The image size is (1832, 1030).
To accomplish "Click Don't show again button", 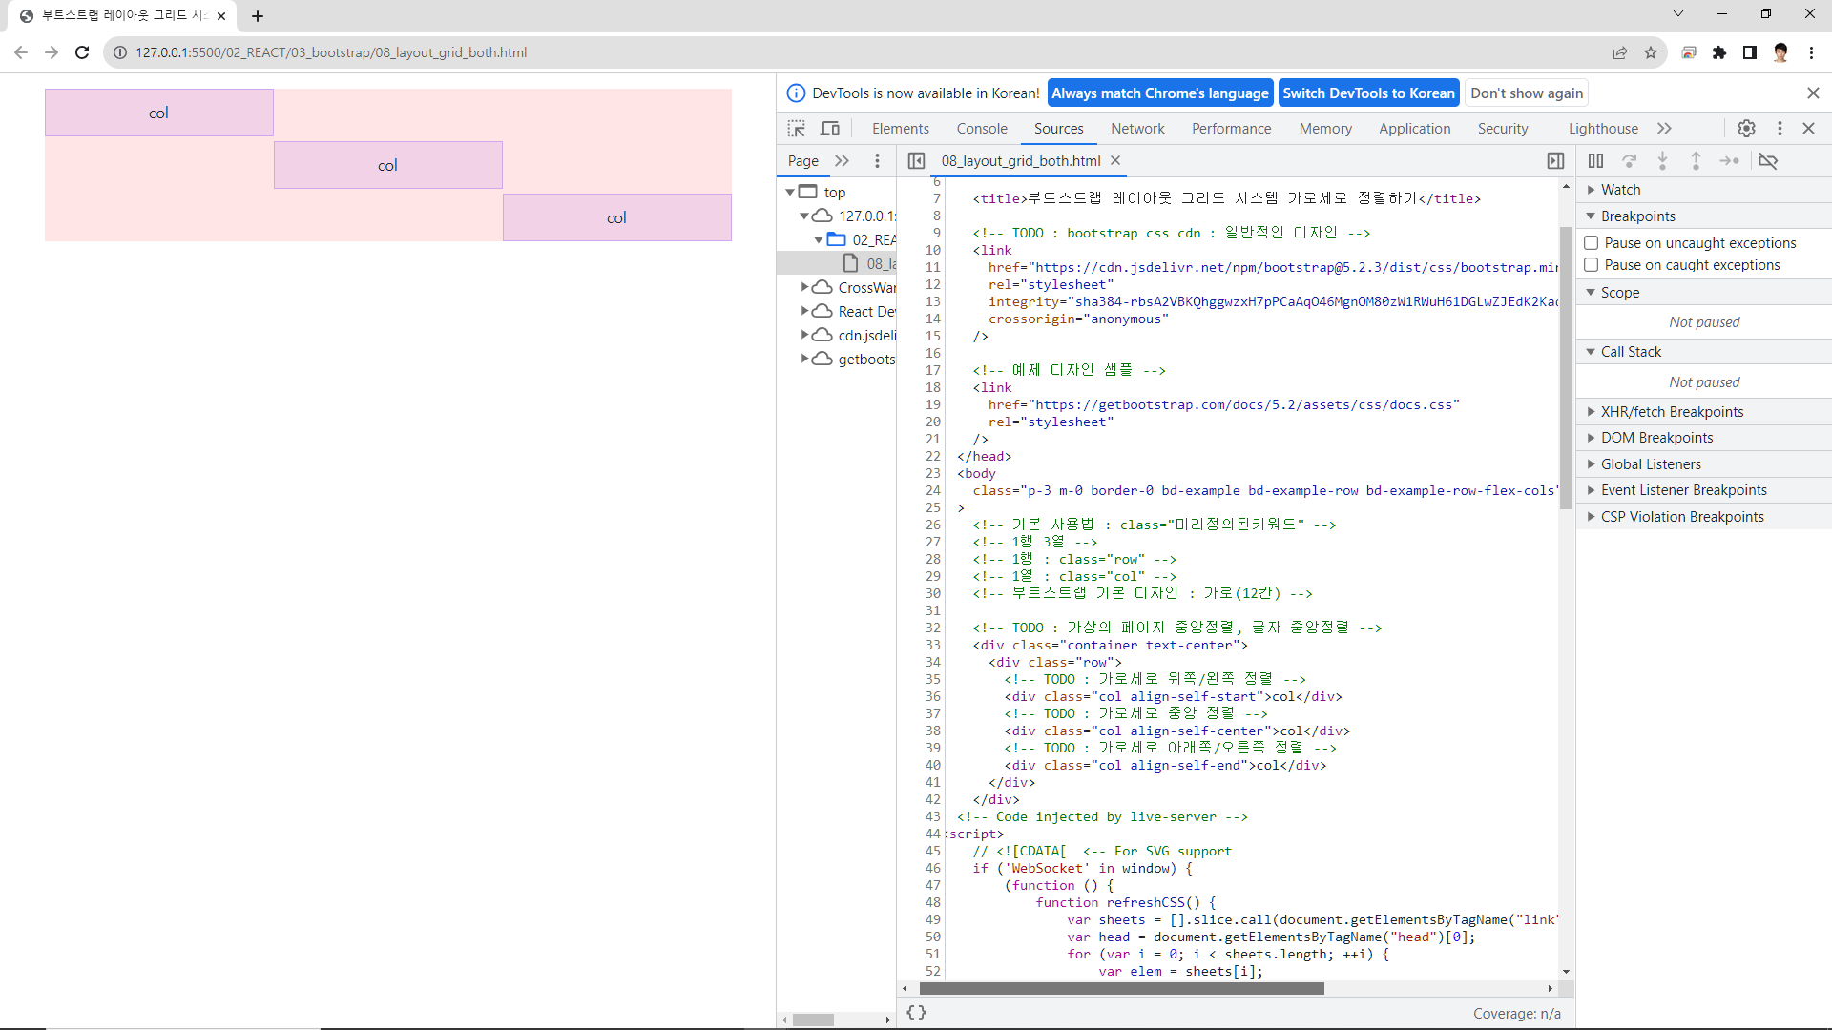I will click(1526, 93).
